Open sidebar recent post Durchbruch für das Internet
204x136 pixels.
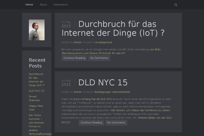(x=37, y=80)
